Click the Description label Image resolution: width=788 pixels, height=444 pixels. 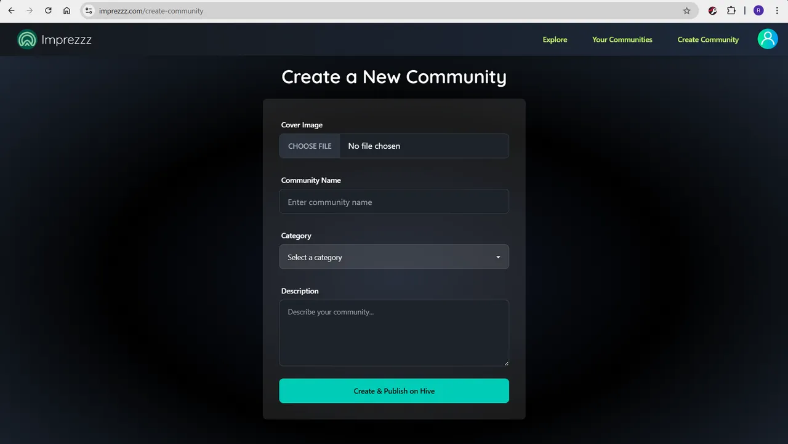(x=300, y=291)
